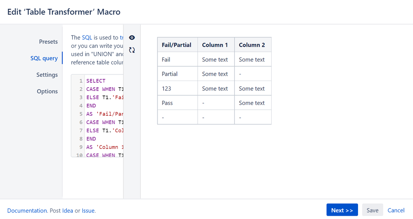Go to the Settings tab
The image size is (413, 219).
(47, 75)
